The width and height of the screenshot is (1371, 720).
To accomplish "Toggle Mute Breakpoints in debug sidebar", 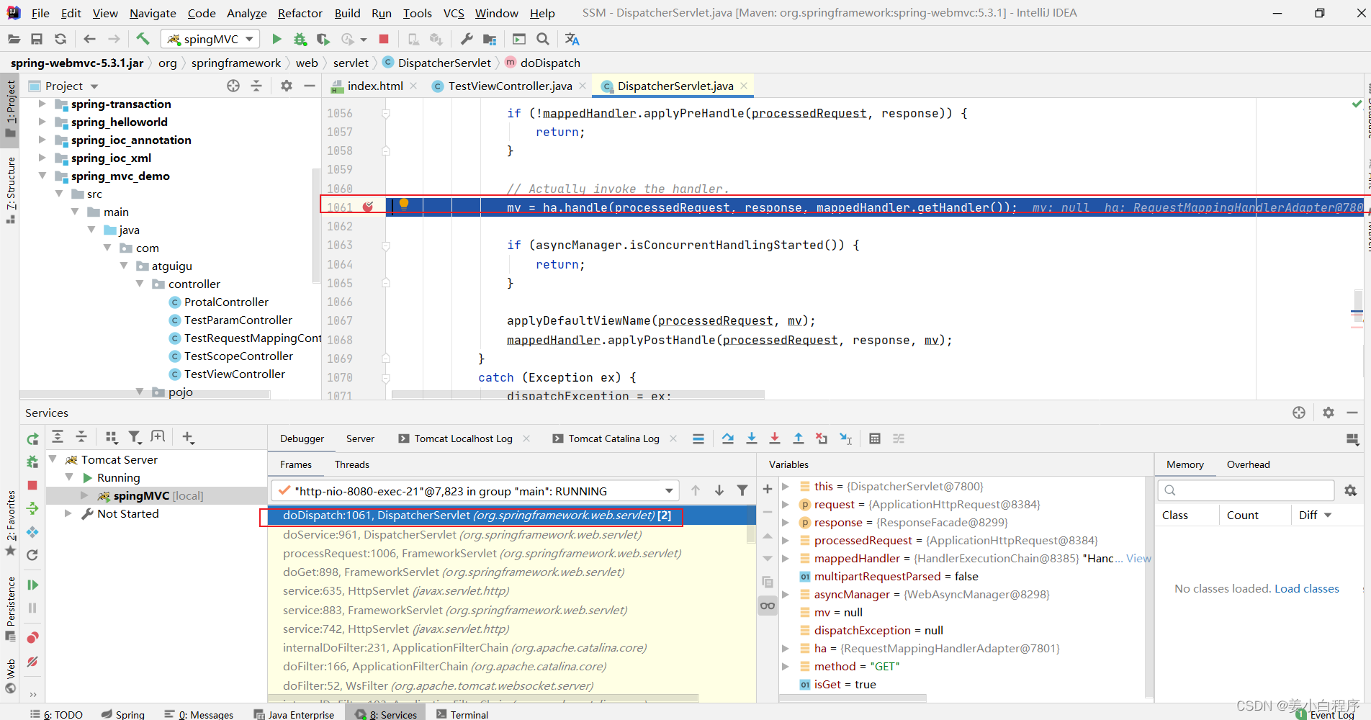I will [x=32, y=662].
